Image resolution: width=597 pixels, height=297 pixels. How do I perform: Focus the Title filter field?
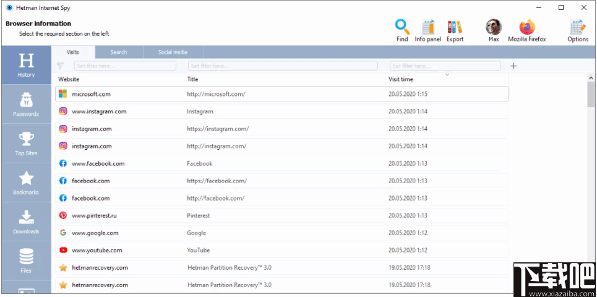coord(283,66)
